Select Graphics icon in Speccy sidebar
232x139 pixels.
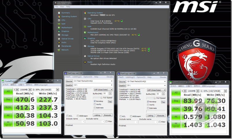(59, 31)
